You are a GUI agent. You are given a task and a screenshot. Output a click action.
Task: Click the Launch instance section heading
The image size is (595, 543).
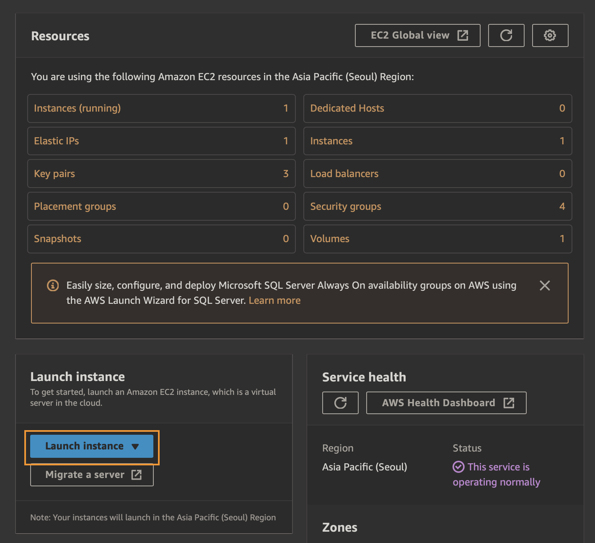tap(78, 377)
